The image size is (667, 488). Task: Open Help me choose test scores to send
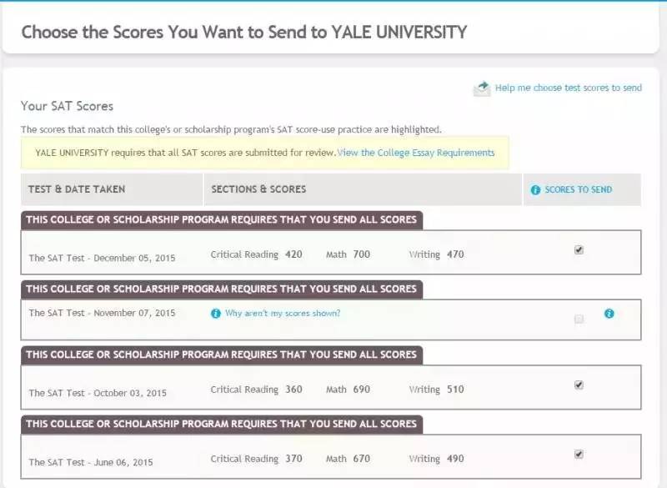569,88
